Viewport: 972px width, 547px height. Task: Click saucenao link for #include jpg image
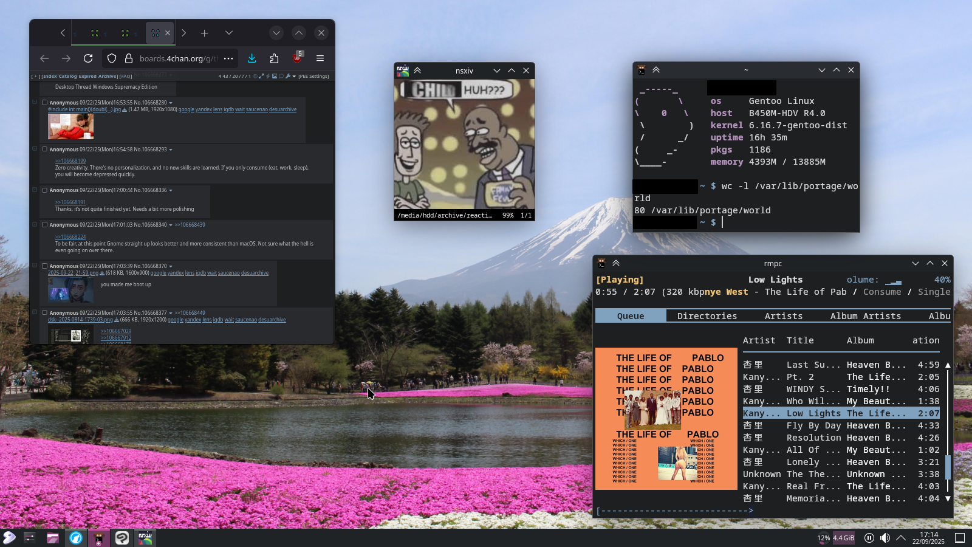click(x=257, y=110)
